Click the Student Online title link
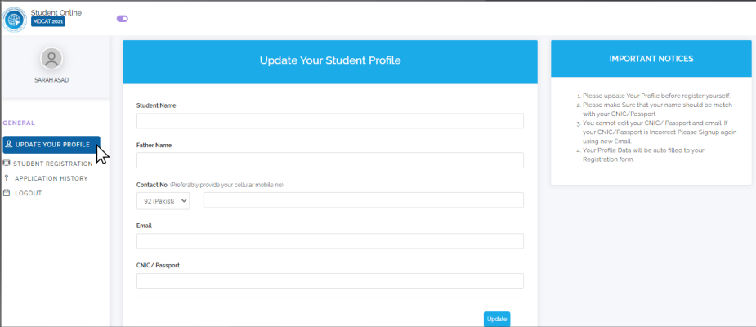The image size is (756, 327). 56,12
